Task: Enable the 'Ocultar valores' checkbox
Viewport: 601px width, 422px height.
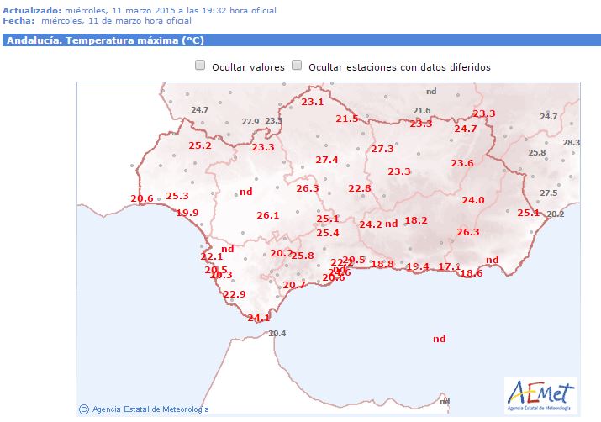Action: coord(200,65)
